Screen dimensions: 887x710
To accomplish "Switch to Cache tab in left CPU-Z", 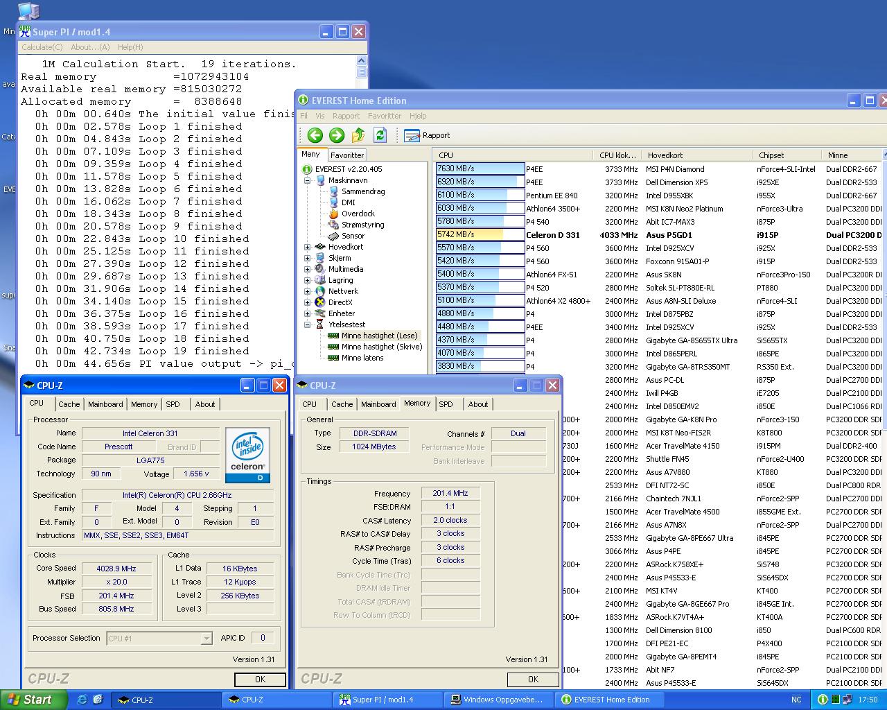I will point(69,404).
